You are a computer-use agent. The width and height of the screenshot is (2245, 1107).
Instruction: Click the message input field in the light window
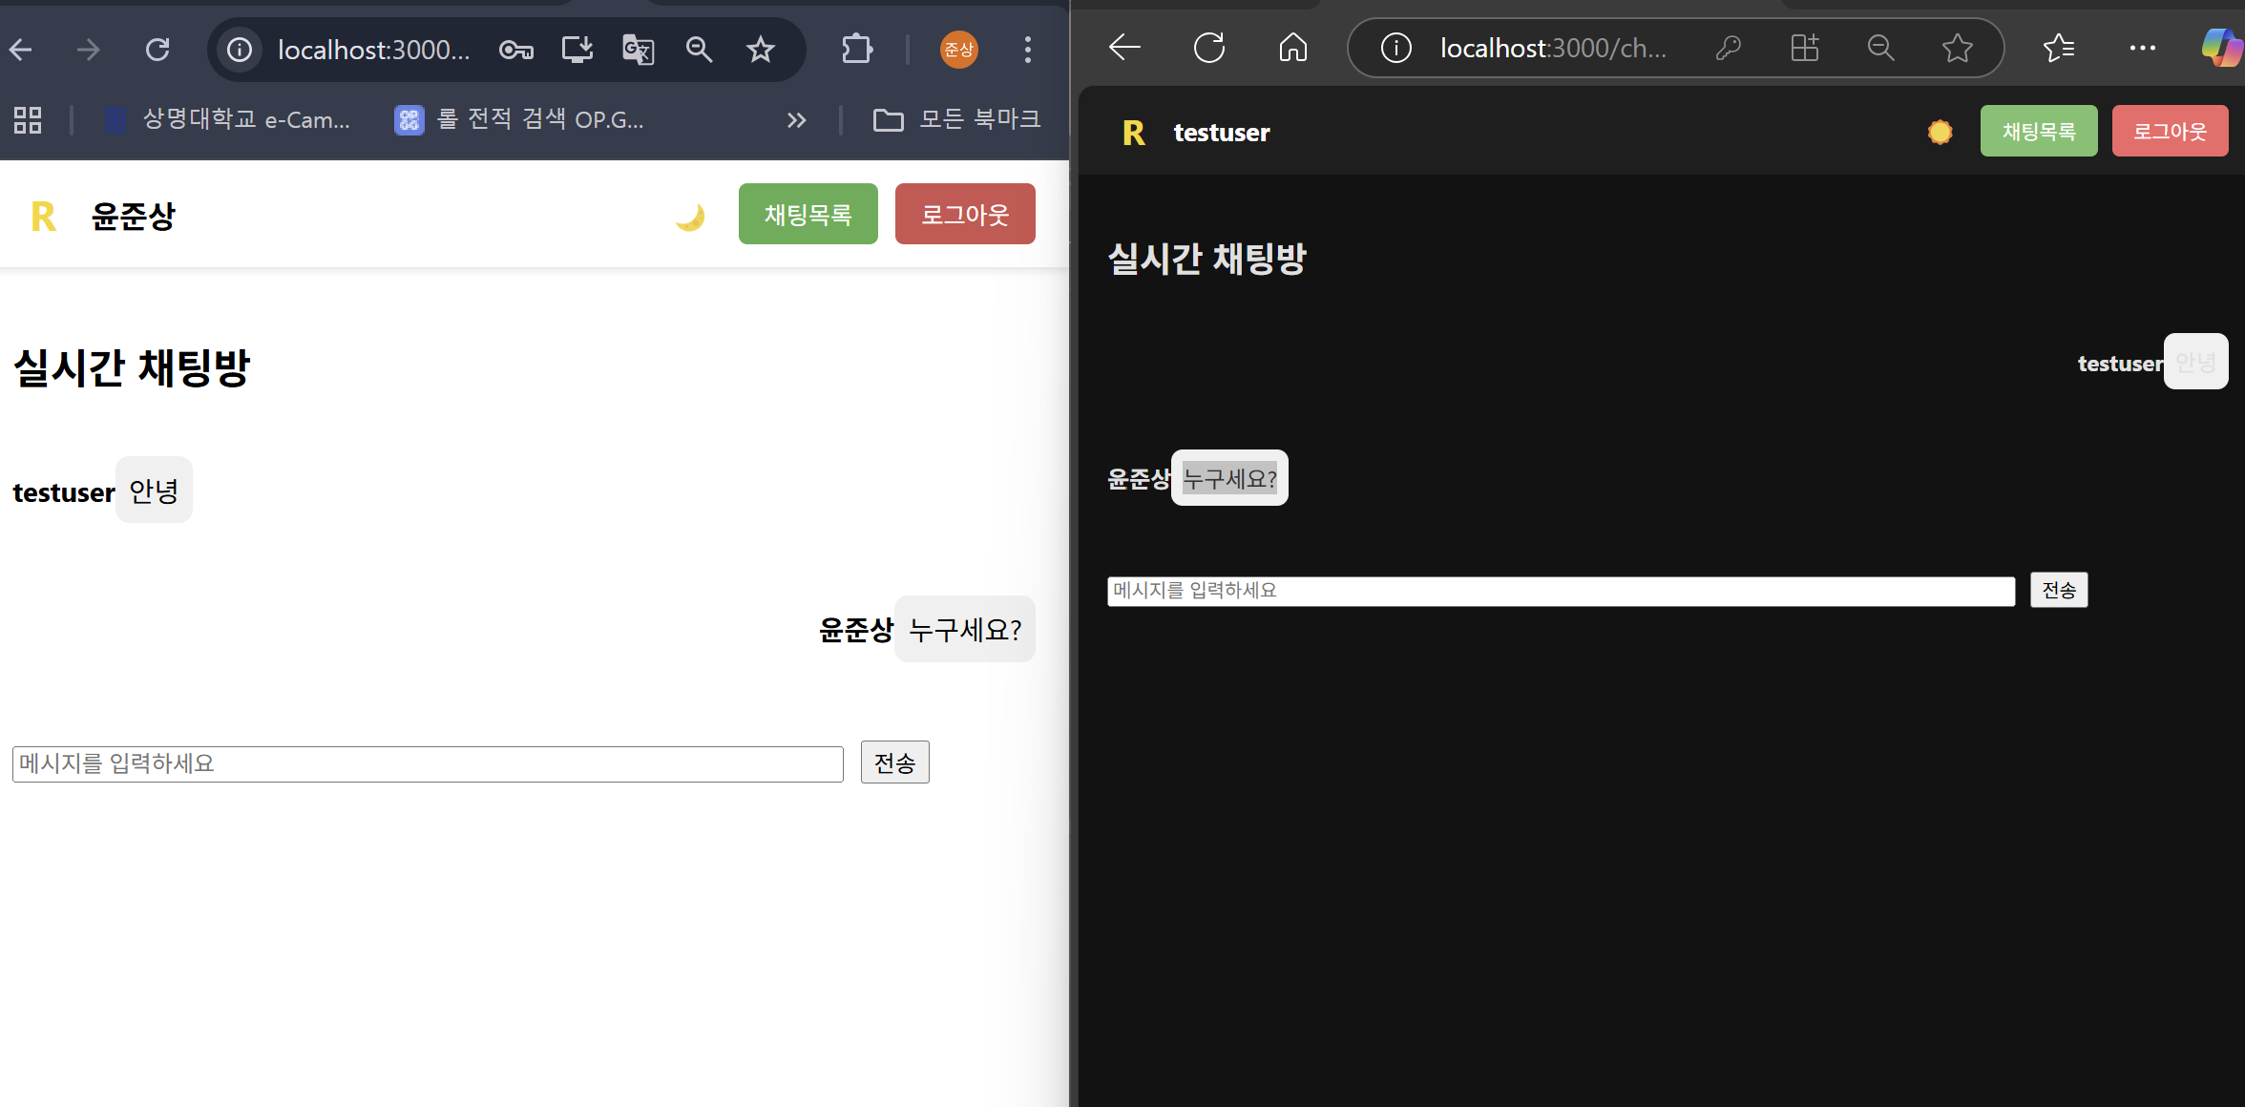click(428, 763)
